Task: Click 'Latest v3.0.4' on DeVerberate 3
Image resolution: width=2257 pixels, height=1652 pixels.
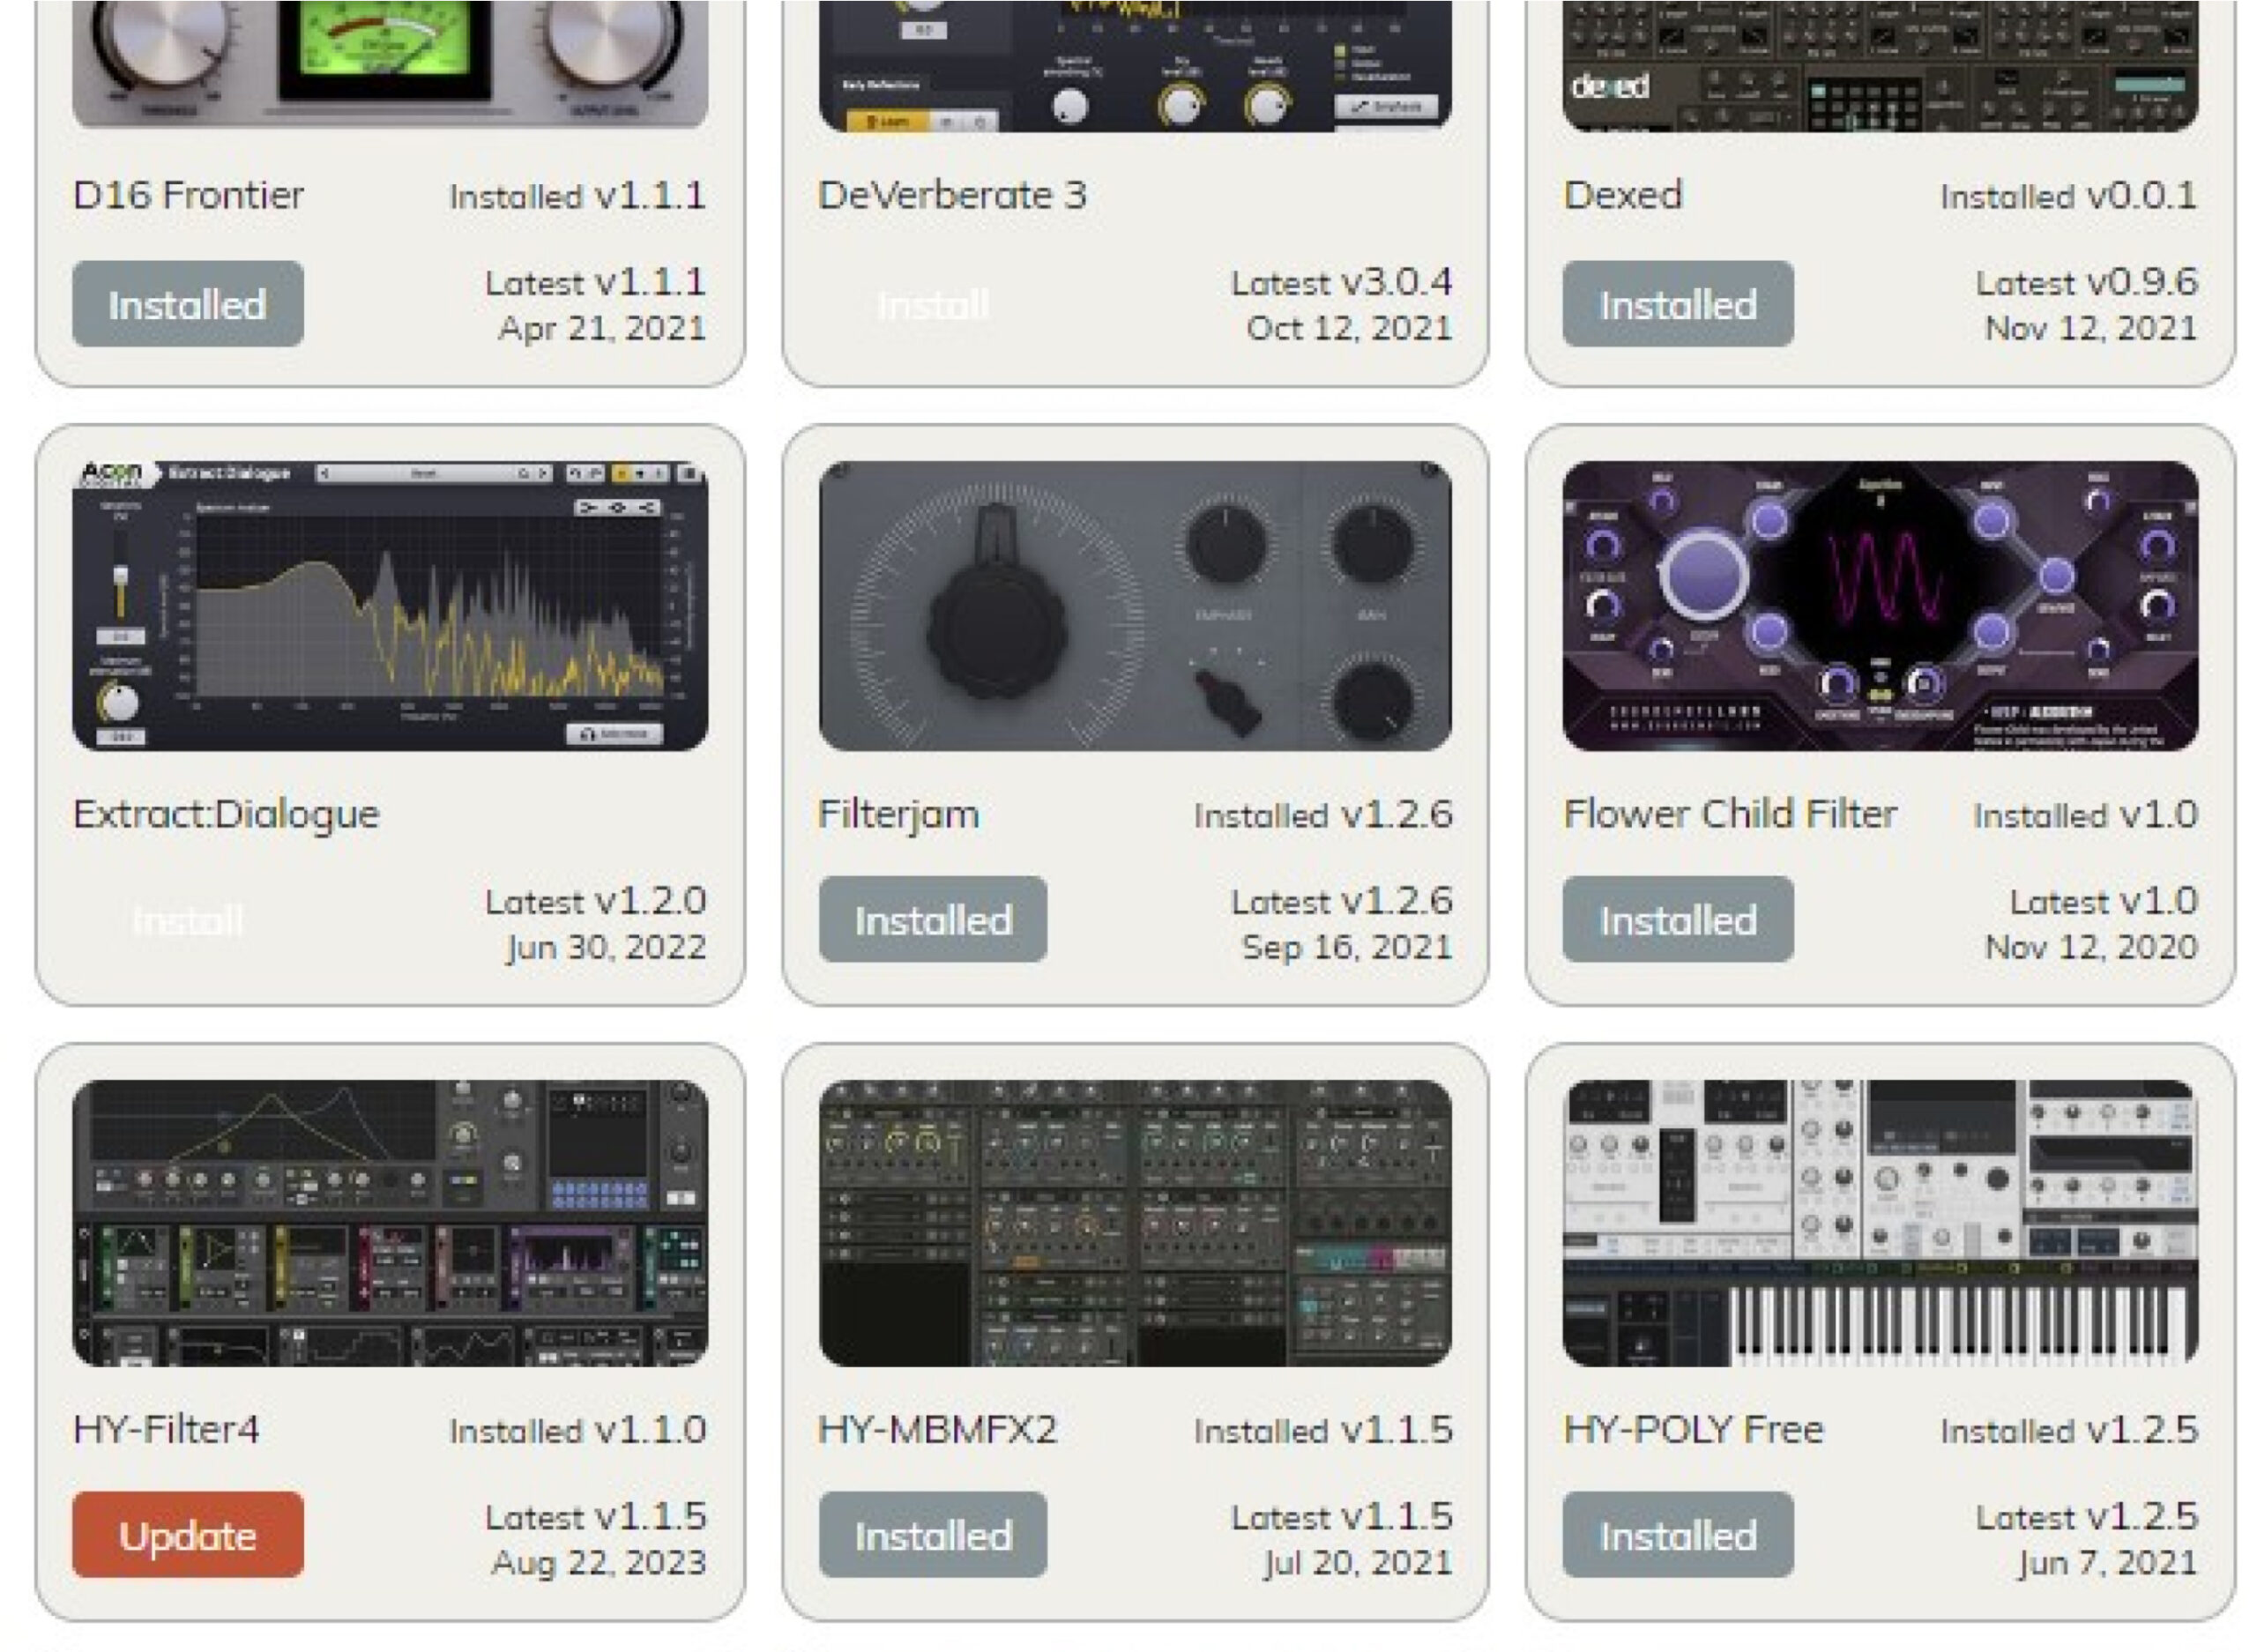Action: pyautogui.click(x=1341, y=283)
